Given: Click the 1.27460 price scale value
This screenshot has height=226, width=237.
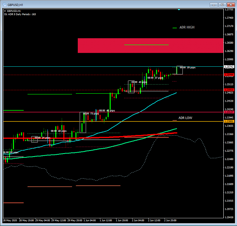Looking at the screenshot, I should pyautogui.click(x=229, y=18).
